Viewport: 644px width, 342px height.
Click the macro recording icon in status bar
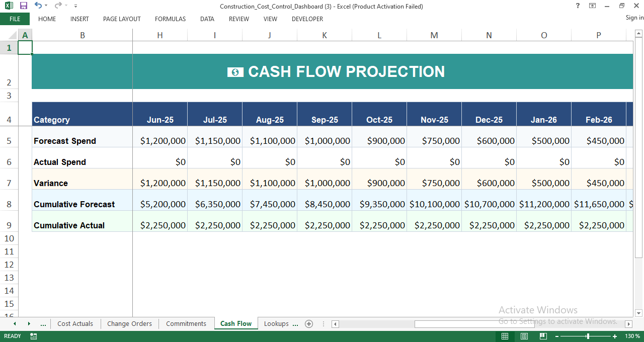pyautogui.click(x=33, y=336)
